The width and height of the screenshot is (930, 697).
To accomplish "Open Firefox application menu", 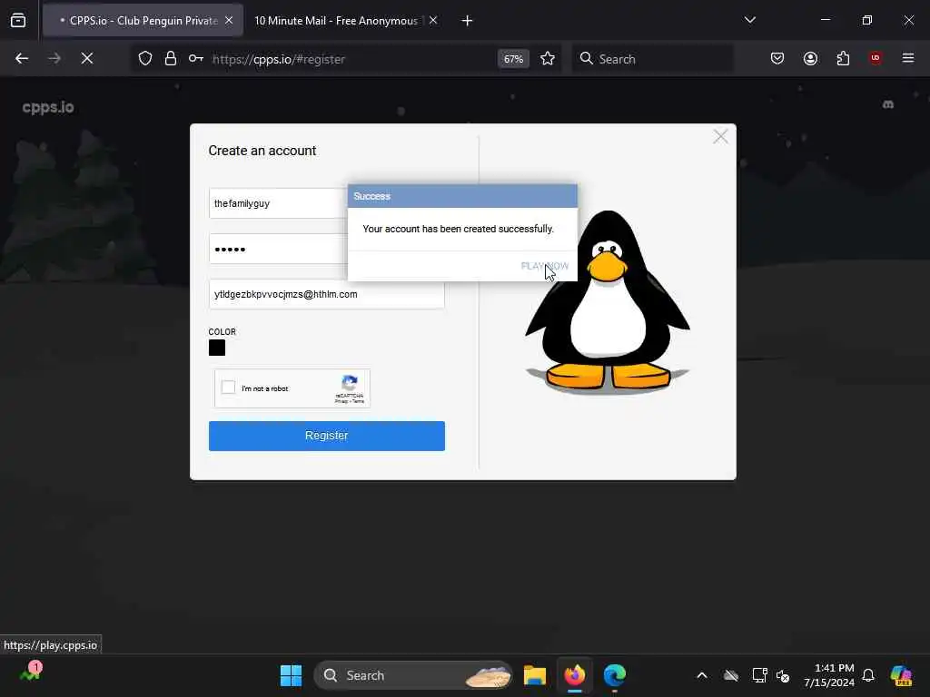I will tap(907, 58).
